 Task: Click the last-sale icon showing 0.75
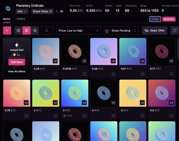[64, 116]
